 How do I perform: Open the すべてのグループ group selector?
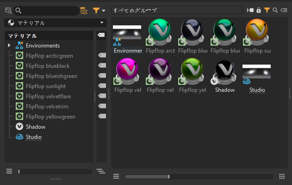pyautogui.click(x=177, y=10)
